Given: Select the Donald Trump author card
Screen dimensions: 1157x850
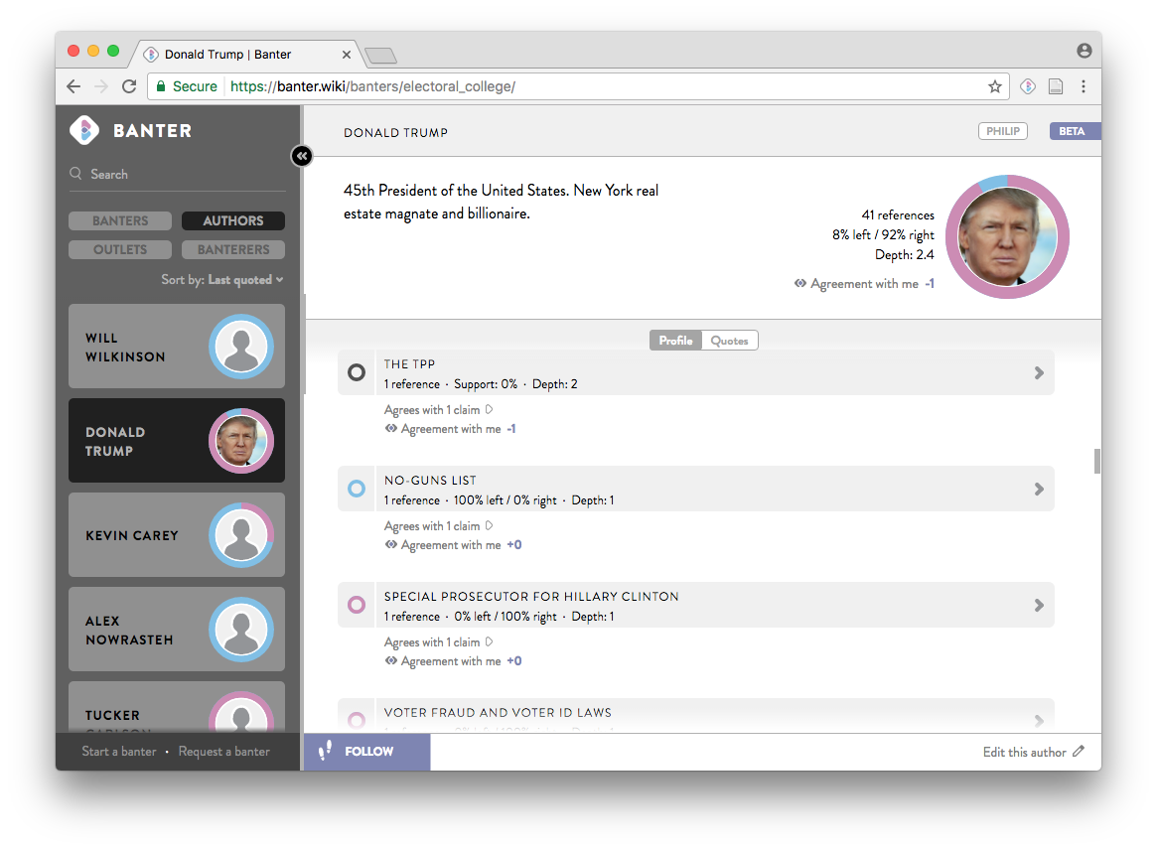Looking at the screenshot, I should (x=177, y=441).
